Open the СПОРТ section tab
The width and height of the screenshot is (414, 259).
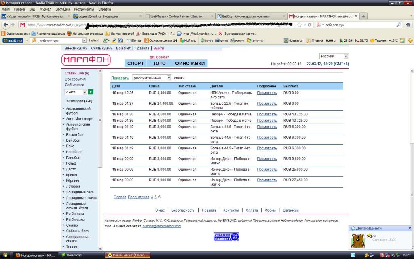[135, 64]
